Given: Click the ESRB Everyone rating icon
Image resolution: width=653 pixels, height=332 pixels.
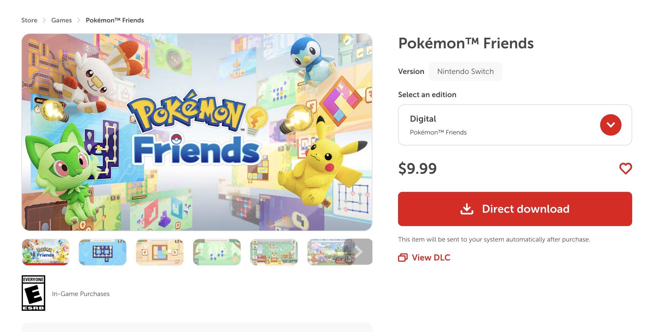Looking at the screenshot, I should (x=33, y=293).
